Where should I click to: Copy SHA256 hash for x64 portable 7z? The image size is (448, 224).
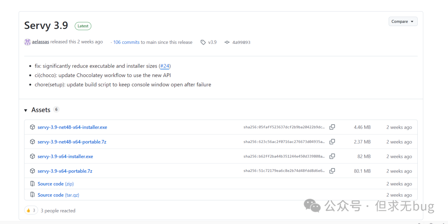point(332,171)
